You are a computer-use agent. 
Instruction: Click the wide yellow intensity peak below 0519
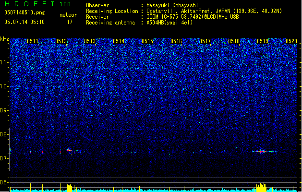click(261, 187)
